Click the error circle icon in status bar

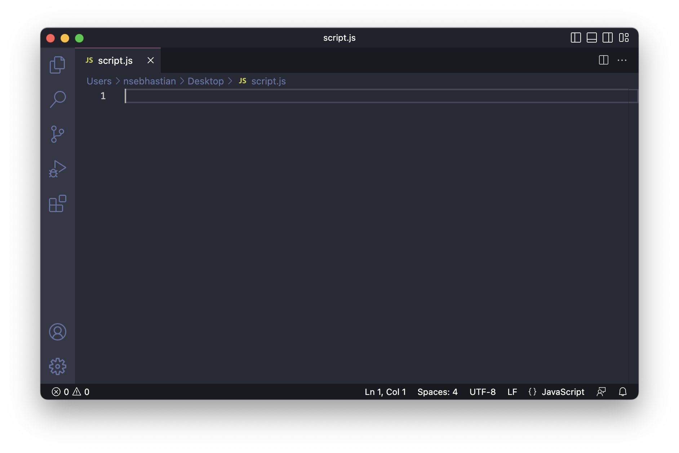coord(56,392)
